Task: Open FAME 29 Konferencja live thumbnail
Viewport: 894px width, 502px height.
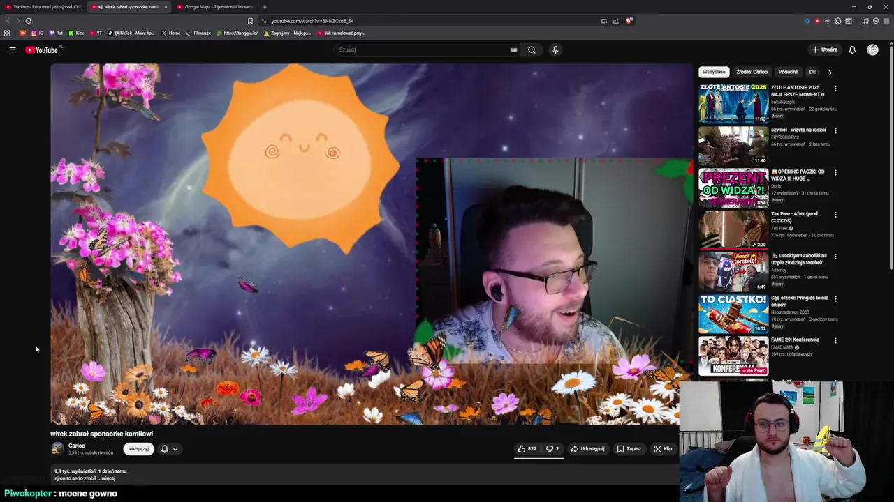Action: pyautogui.click(x=733, y=356)
